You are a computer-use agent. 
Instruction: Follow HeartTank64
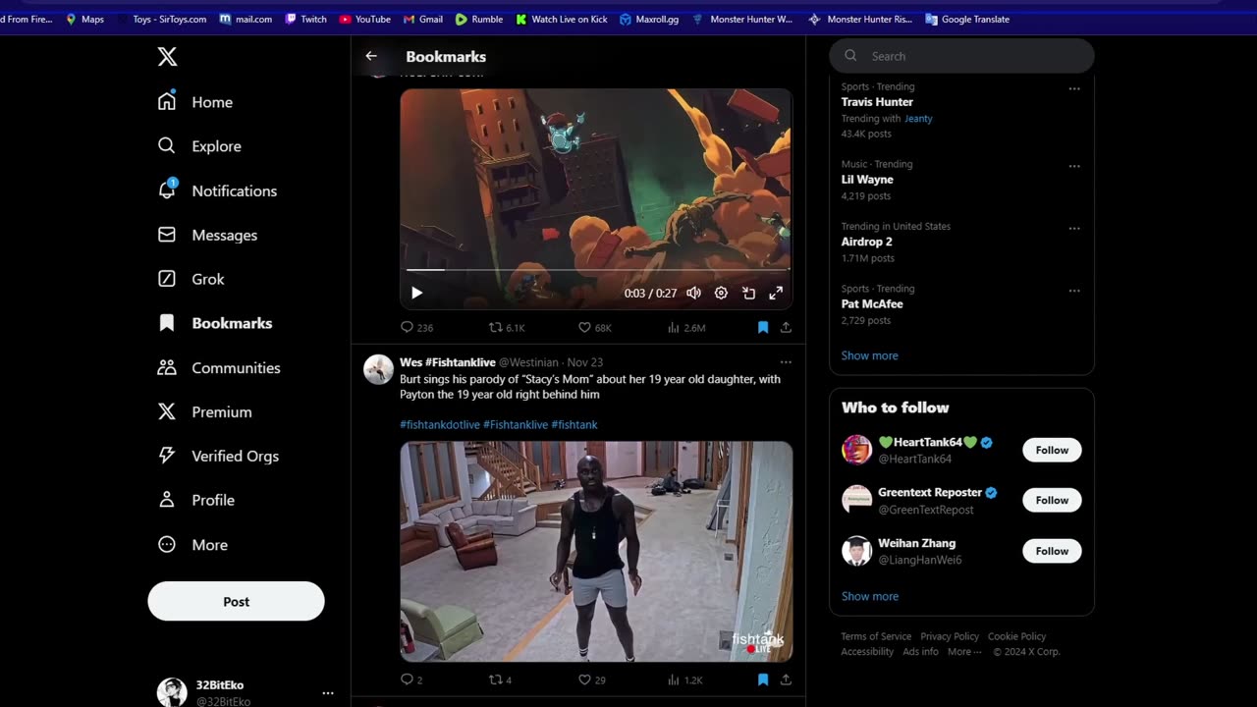pos(1052,450)
